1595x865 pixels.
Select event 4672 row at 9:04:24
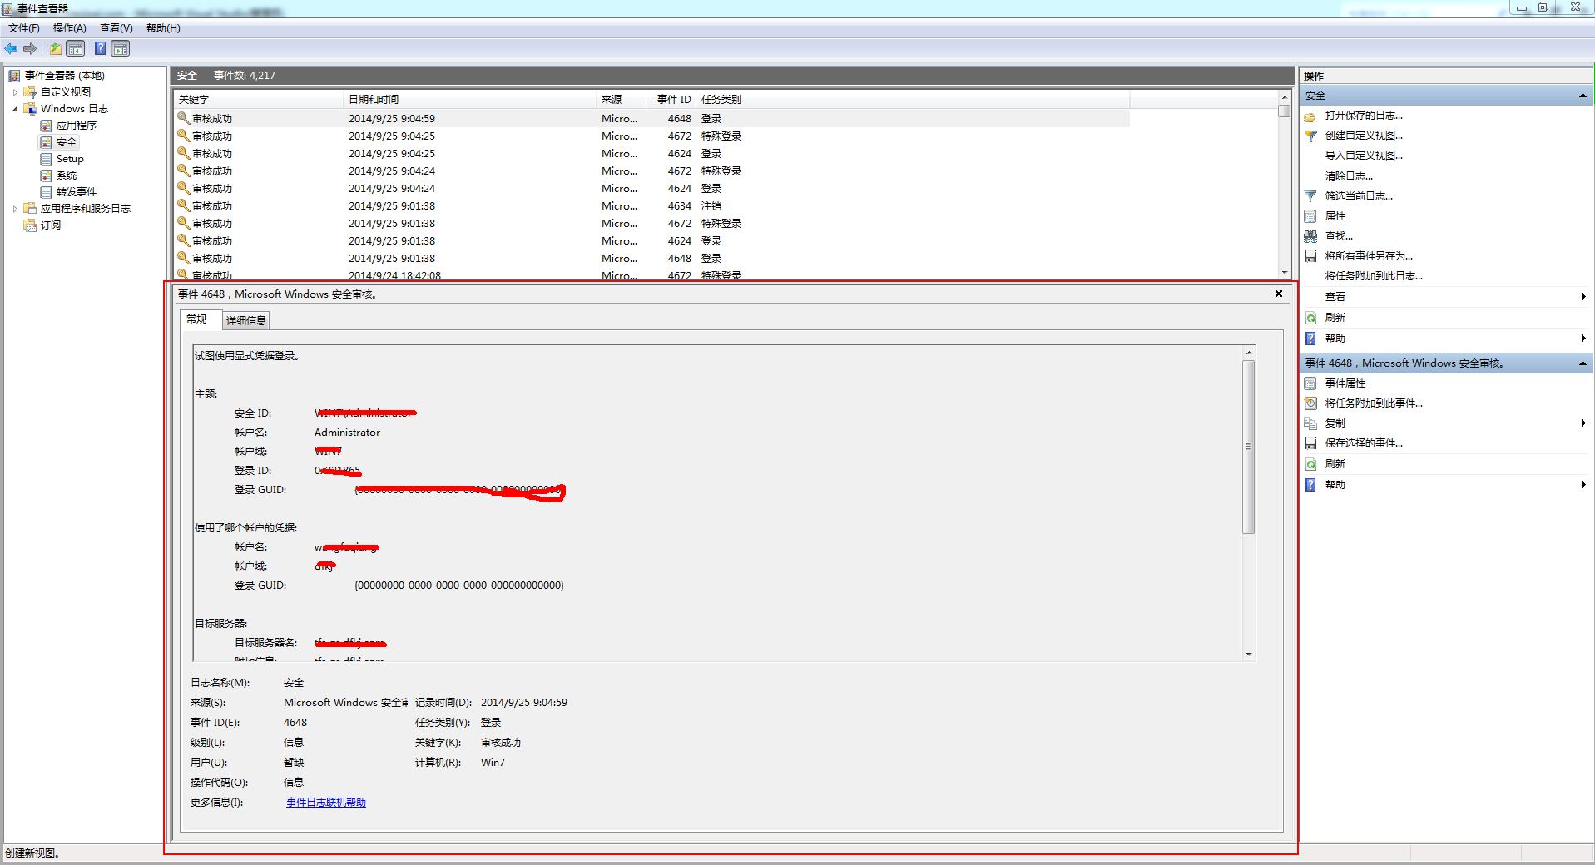[651, 171]
